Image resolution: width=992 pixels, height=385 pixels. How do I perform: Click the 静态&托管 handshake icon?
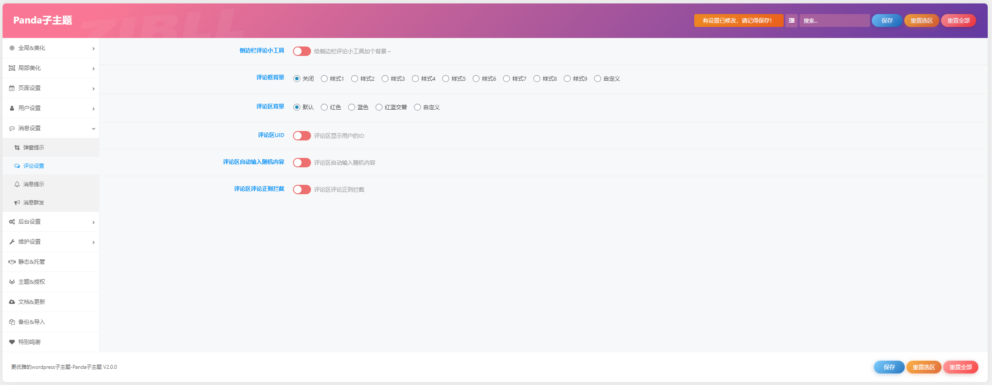12,262
